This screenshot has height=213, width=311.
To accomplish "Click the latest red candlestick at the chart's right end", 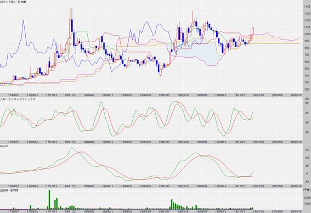I will pyautogui.click(x=253, y=31).
